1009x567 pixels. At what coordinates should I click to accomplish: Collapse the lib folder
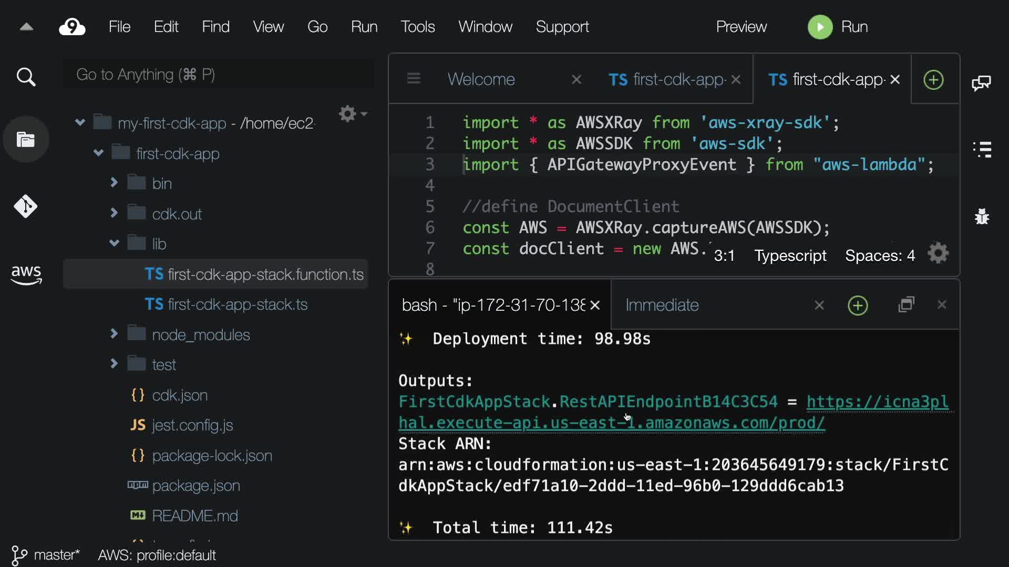click(114, 243)
